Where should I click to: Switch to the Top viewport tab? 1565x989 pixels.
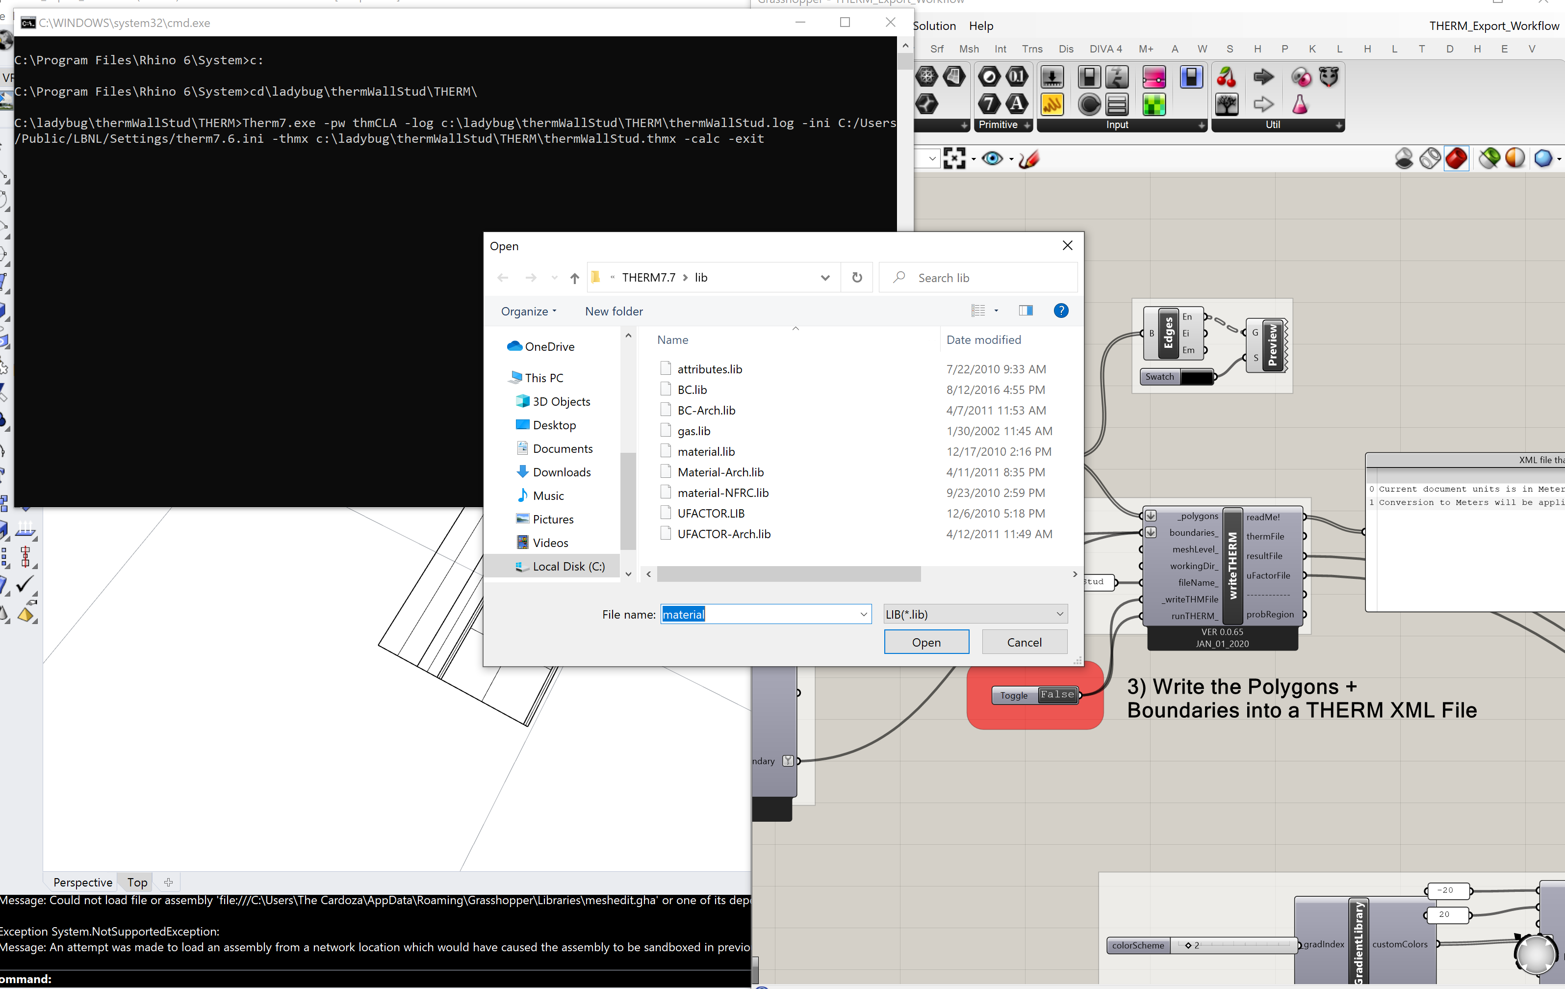point(137,883)
